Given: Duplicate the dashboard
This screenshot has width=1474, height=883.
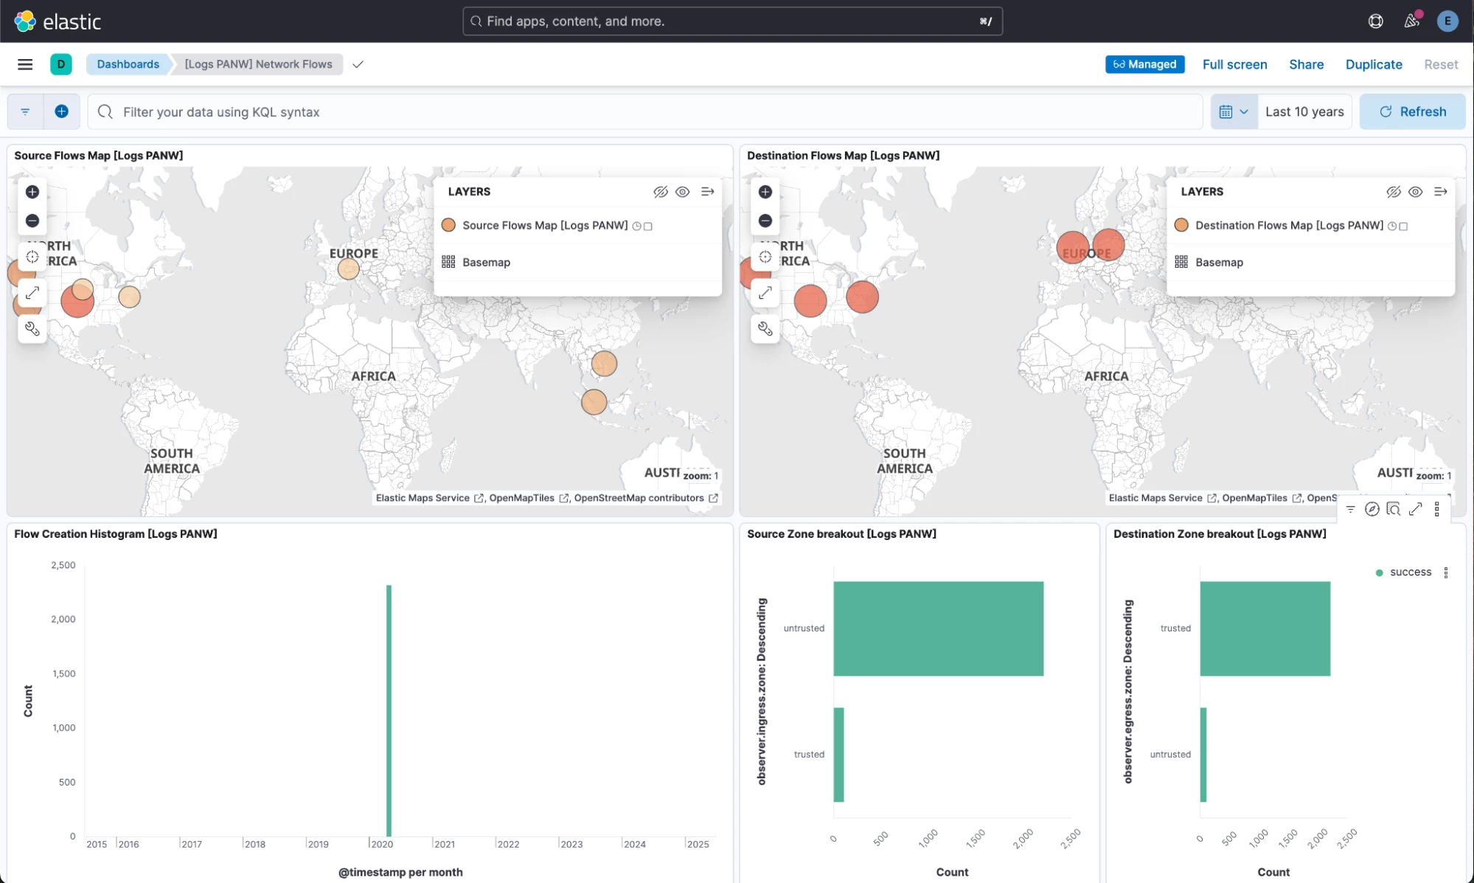Looking at the screenshot, I should 1374,64.
